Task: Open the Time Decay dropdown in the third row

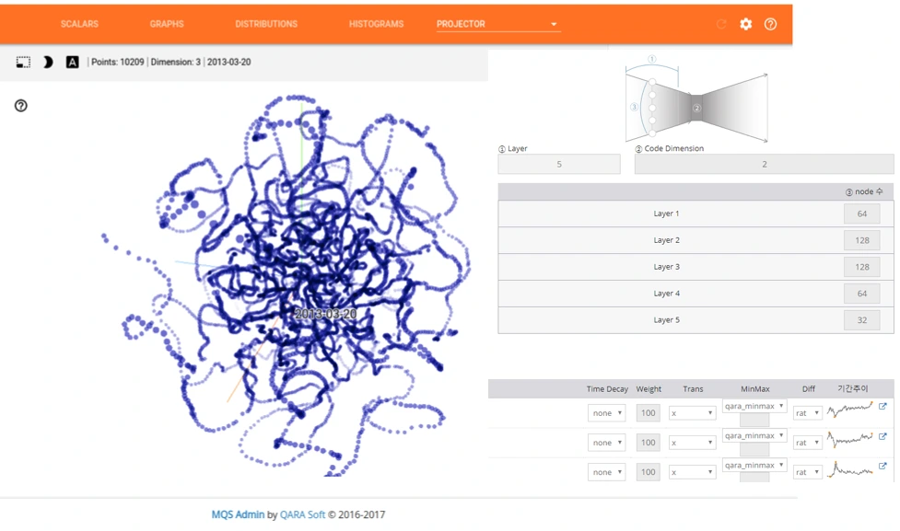Action: [607, 472]
